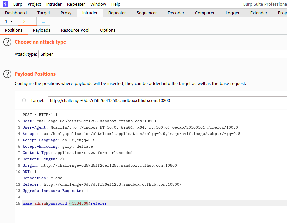The width and height of the screenshot is (287, 223).
Task: Switch to the Payloads tab
Action: pos(42,30)
